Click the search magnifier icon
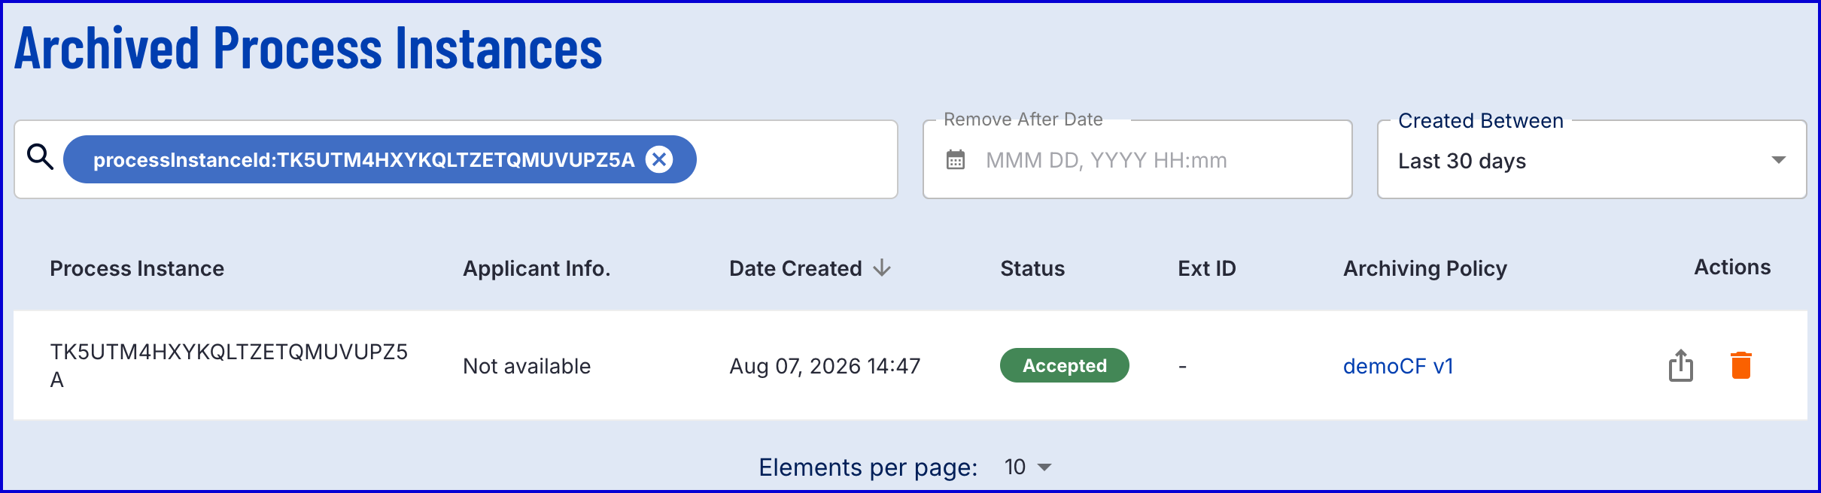This screenshot has height=493, width=1821. (40, 157)
